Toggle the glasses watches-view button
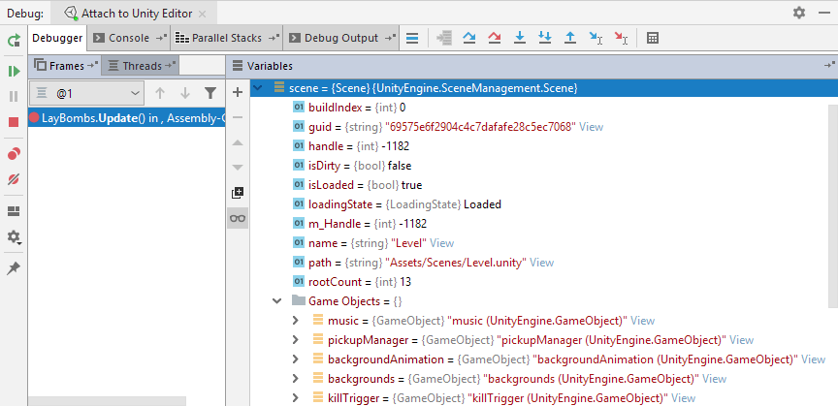 click(238, 218)
